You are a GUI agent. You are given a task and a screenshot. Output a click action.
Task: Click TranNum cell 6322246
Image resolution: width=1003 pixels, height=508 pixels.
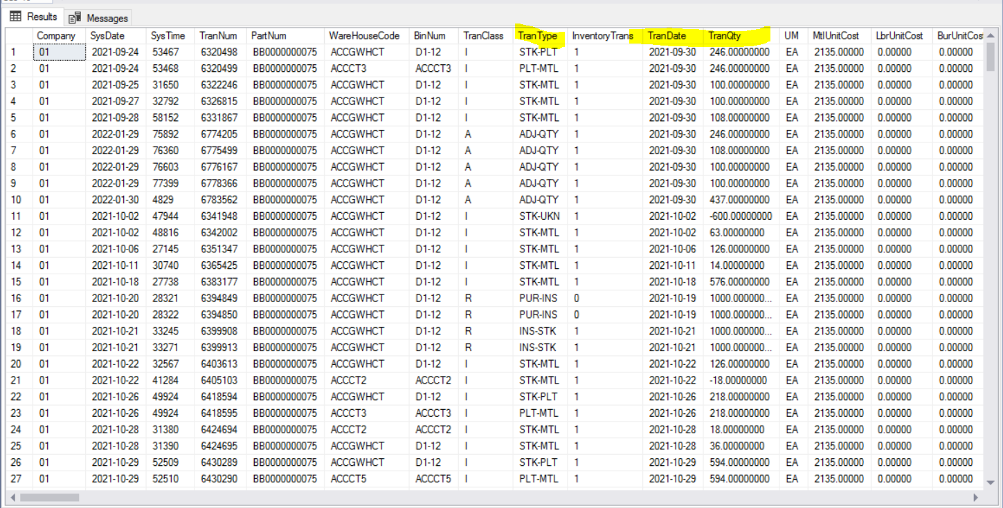pyautogui.click(x=220, y=85)
